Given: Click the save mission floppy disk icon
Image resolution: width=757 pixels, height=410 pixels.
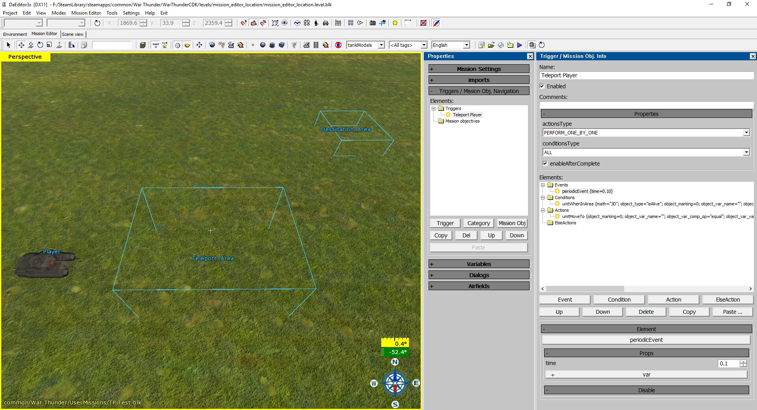Looking at the screenshot, I should click(x=501, y=45).
